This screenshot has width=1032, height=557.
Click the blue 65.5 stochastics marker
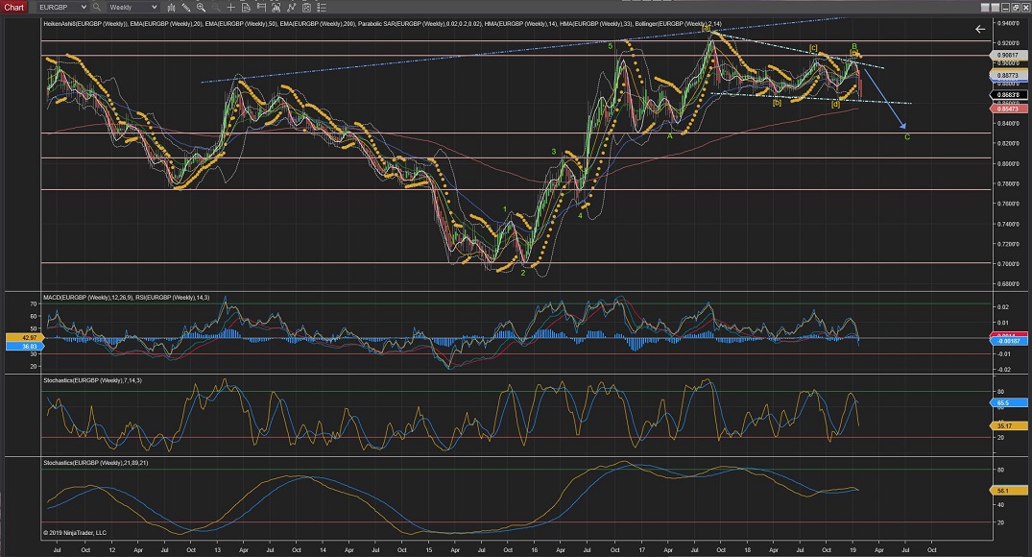click(1008, 402)
